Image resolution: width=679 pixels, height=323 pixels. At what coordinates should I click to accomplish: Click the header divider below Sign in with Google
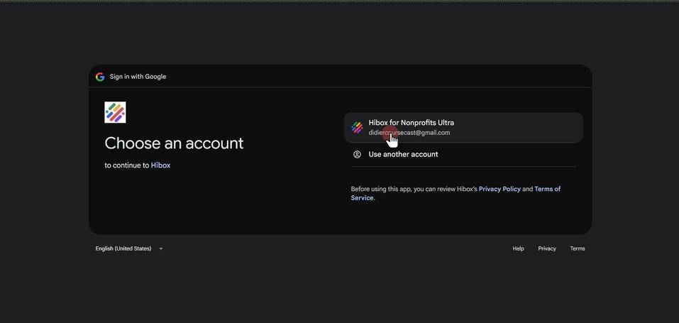tap(340, 87)
